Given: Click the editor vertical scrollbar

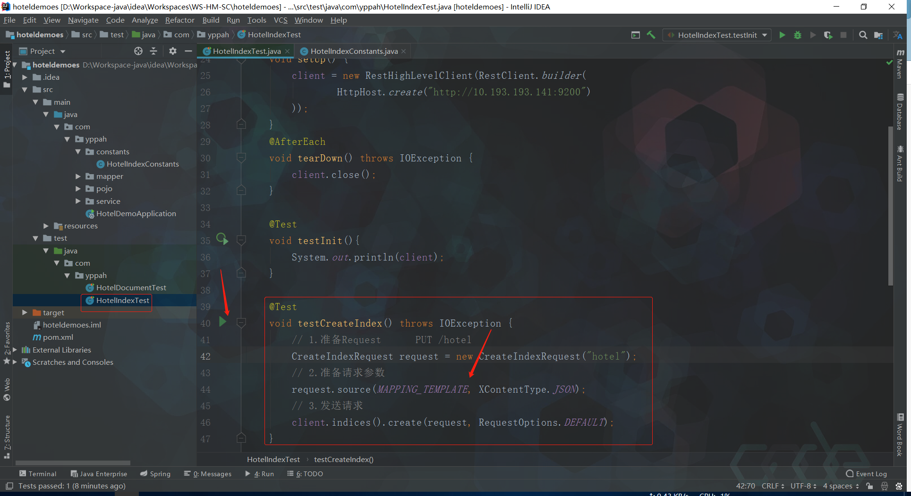Looking at the screenshot, I should coord(891,206).
